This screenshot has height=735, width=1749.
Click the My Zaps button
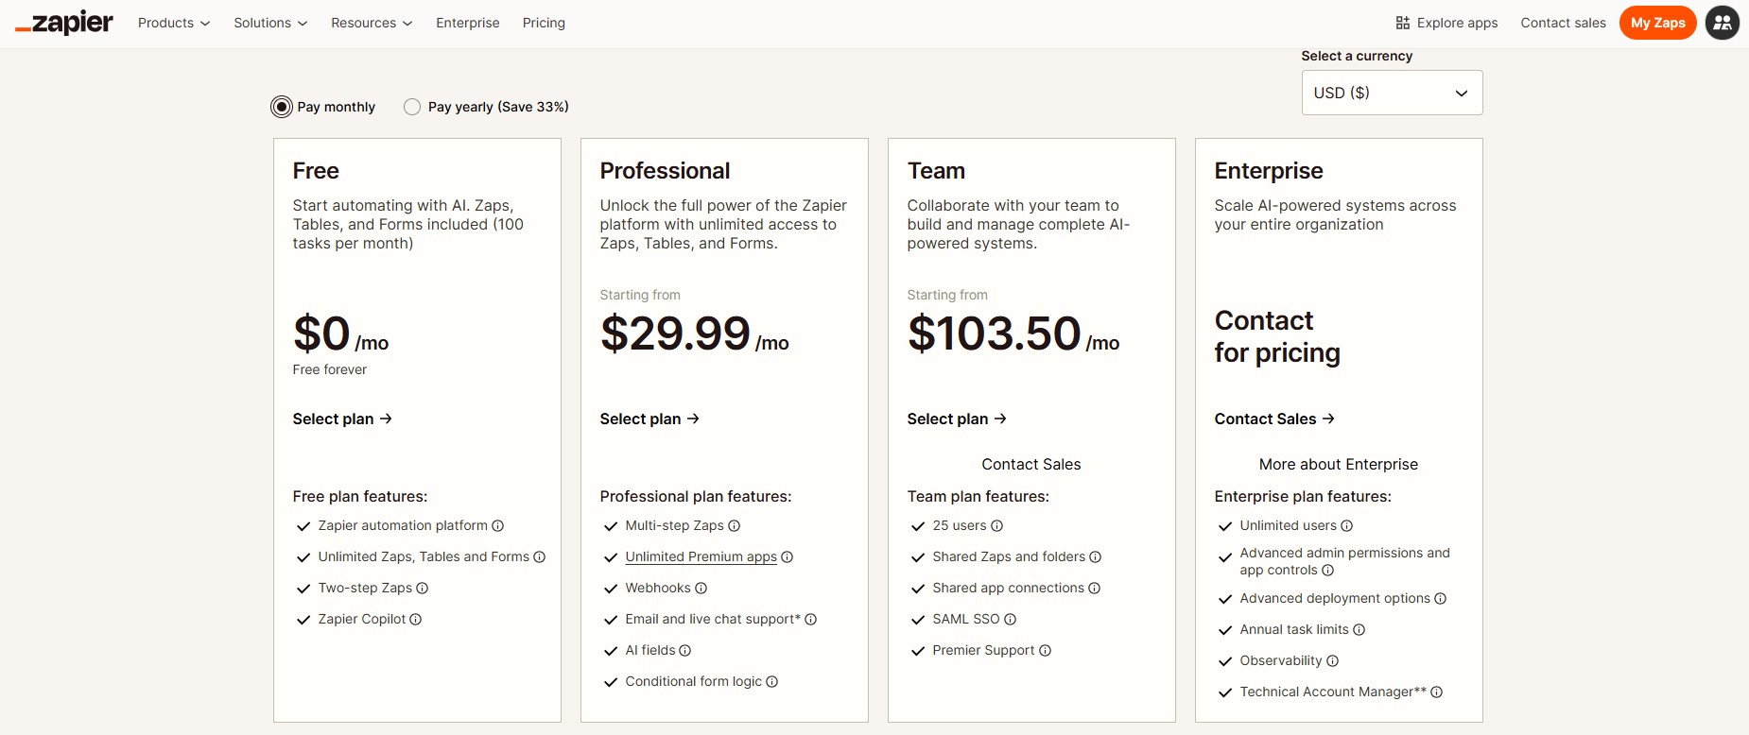pyautogui.click(x=1658, y=23)
